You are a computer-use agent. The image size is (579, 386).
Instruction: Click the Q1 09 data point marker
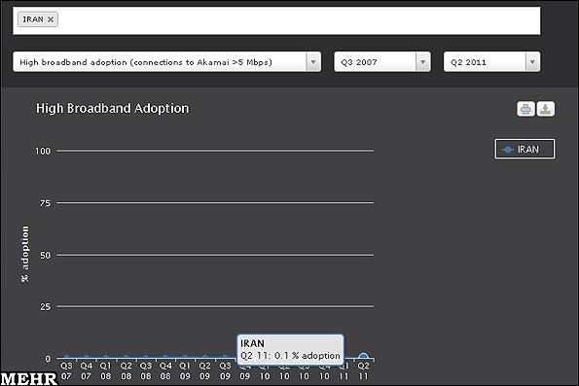[x=185, y=357]
